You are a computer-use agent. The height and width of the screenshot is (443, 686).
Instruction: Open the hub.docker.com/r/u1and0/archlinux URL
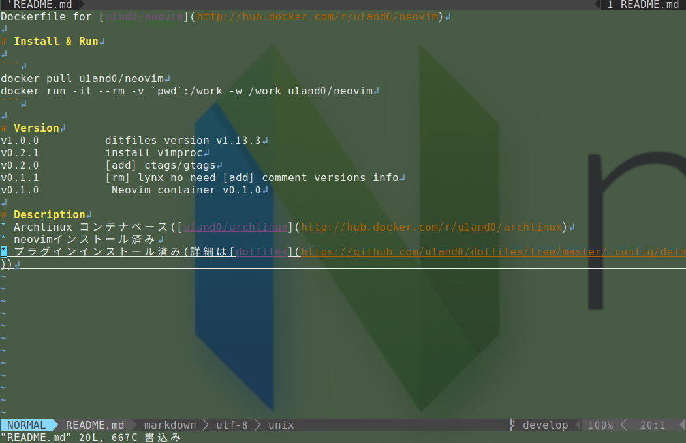point(431,227)
